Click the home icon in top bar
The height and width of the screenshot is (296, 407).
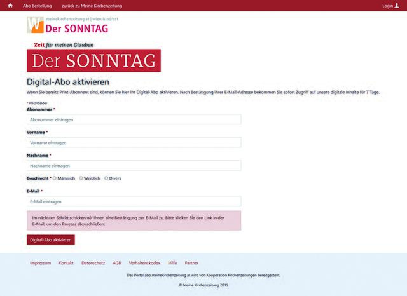(10, 6)
